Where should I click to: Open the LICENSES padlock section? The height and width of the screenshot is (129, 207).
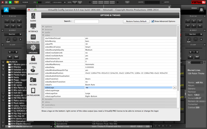click(33, 60)
